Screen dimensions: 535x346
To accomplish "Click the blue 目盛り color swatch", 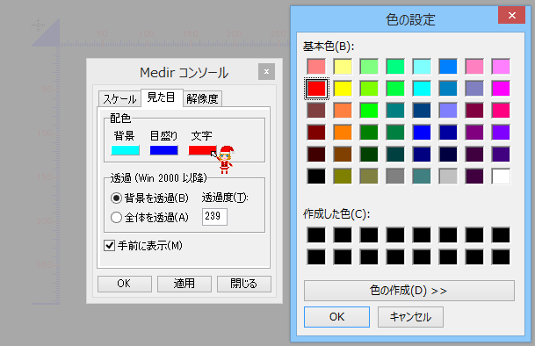I will [x=163, y=150].
